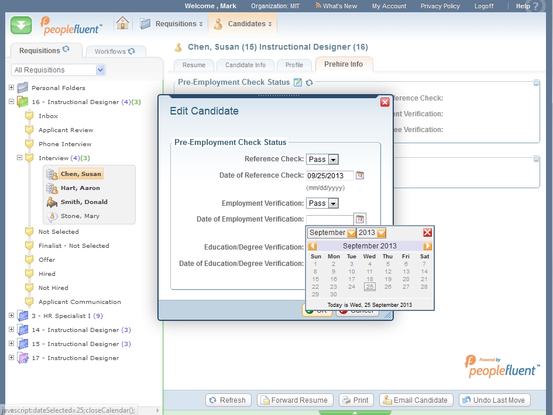Open the Reference Check Pass dropdown

[x=333, y=160]
